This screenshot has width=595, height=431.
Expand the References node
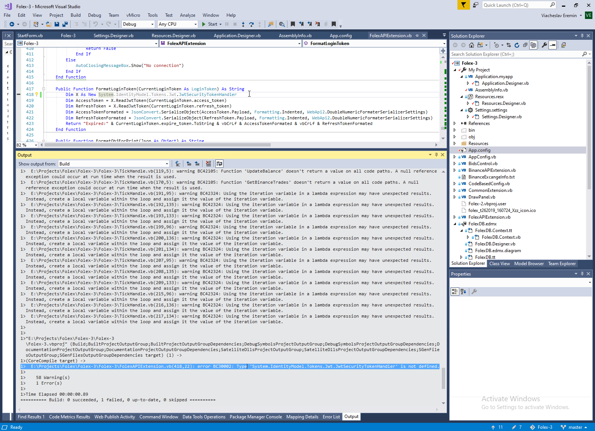point(454,123)
